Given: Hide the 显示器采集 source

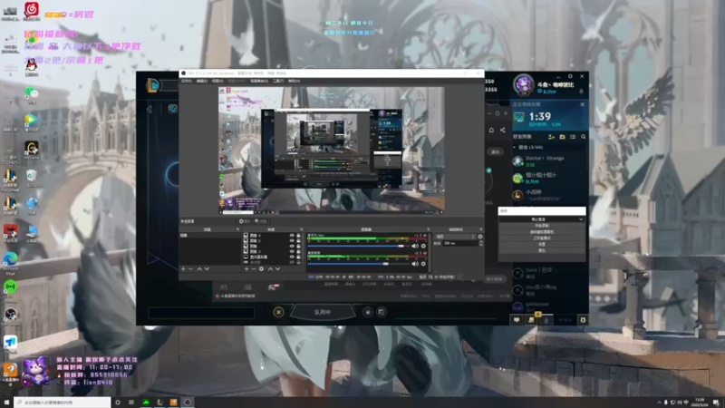Looking at the screenshot, I should pos(292,257).
